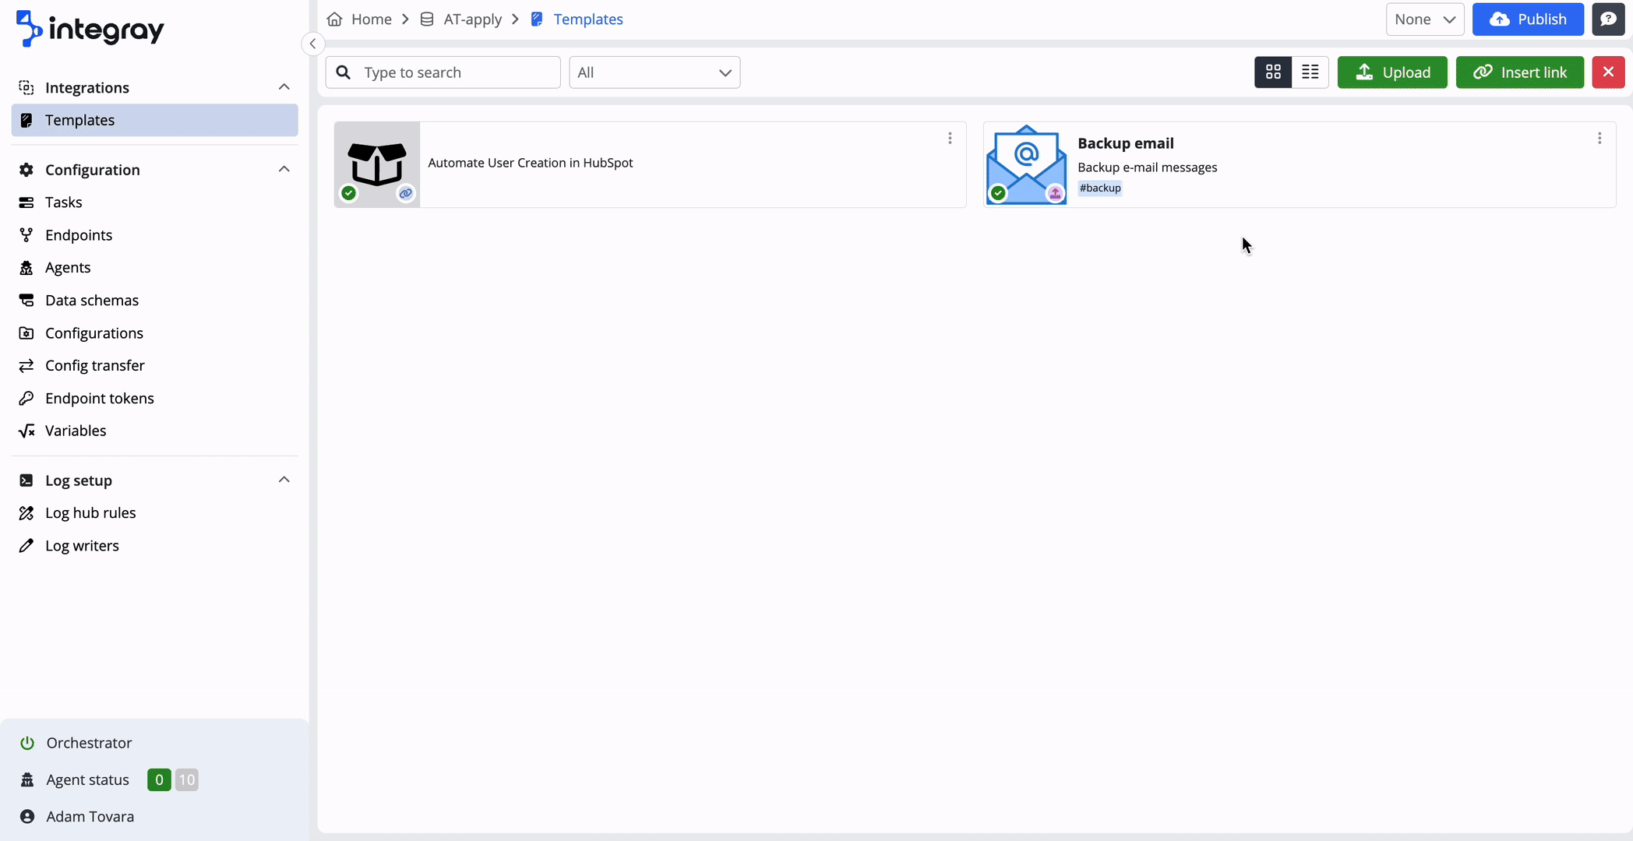
Task: Click the Insert link button
Action: pyautogui.click(x=1519, y=72)
